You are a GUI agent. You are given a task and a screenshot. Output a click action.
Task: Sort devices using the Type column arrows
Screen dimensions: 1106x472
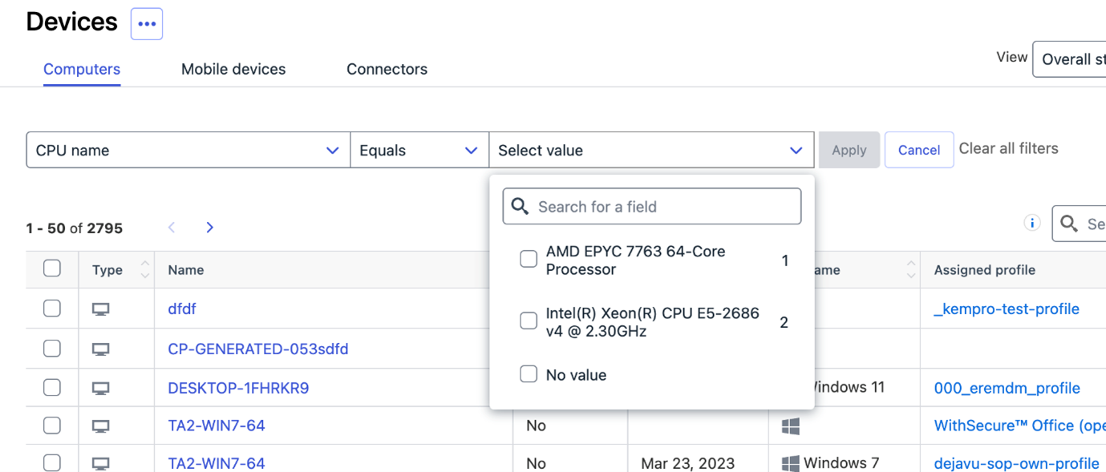coord(145,269)
